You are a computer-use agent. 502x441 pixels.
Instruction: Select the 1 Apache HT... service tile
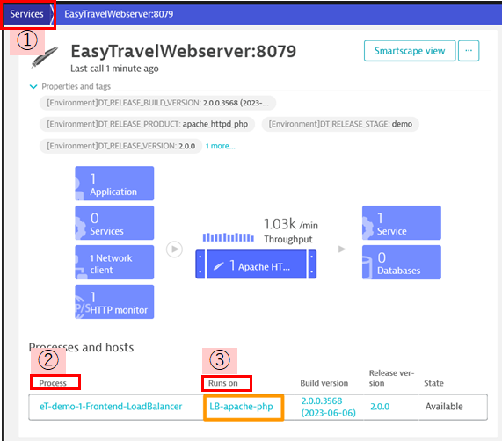[256, 264]
